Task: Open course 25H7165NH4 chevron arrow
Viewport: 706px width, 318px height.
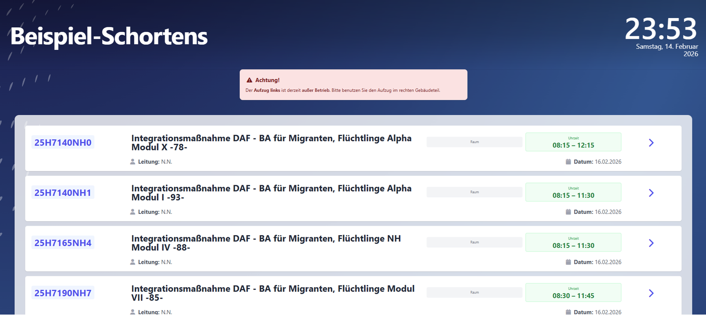Action: (651, 243)
